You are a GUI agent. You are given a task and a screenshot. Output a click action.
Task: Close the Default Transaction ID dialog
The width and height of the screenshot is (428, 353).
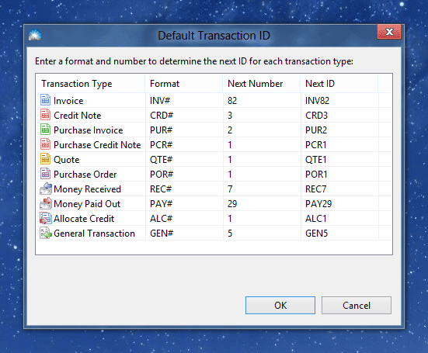(x=389, y=32)
